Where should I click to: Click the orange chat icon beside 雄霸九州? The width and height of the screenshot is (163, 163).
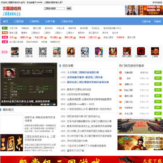click(x=120, y=84)
